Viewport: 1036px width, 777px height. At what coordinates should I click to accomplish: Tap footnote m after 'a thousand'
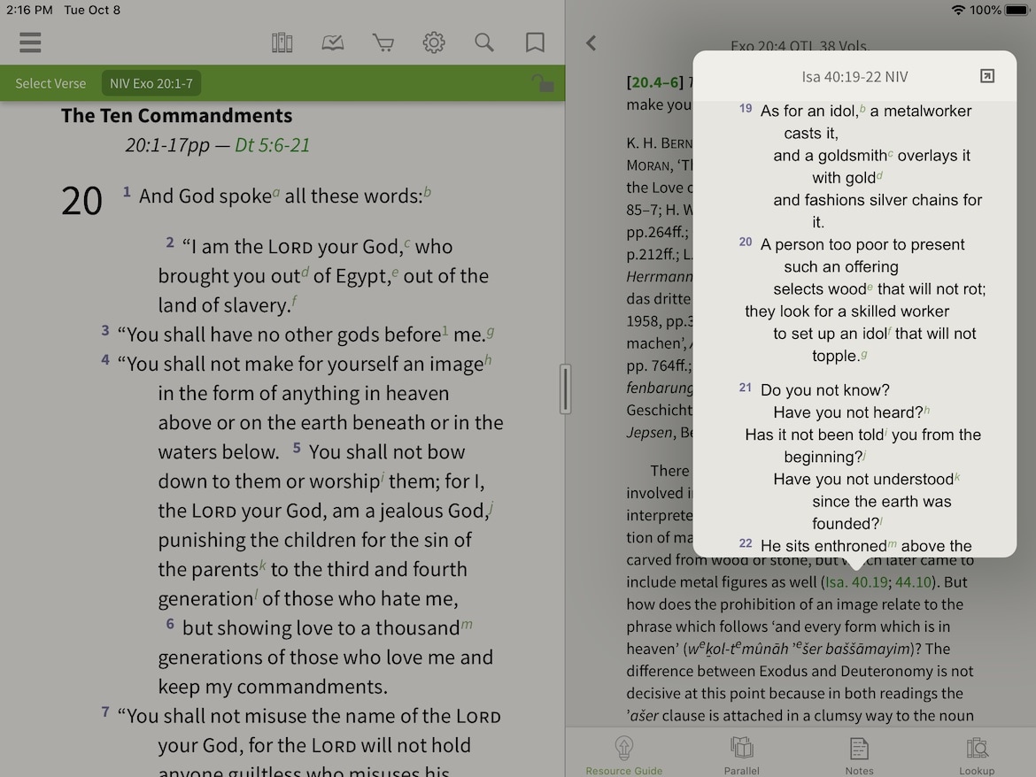467,624
